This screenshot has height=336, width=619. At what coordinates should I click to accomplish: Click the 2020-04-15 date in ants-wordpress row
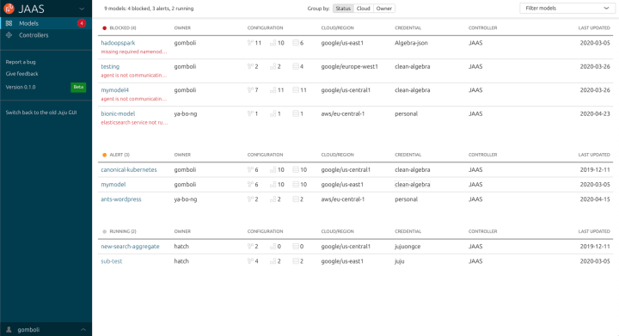(x=595, y=199)
